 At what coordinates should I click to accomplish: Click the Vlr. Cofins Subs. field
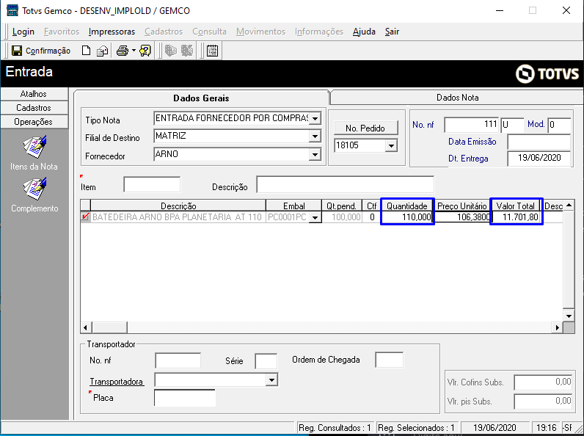coord(543,382)
